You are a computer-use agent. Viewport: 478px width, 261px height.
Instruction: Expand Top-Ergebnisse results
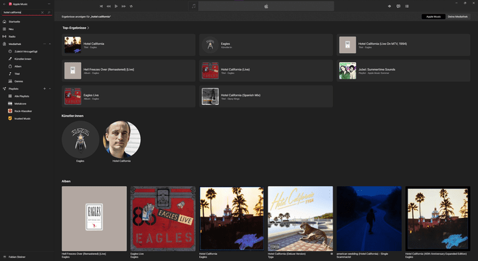point(76,28)
